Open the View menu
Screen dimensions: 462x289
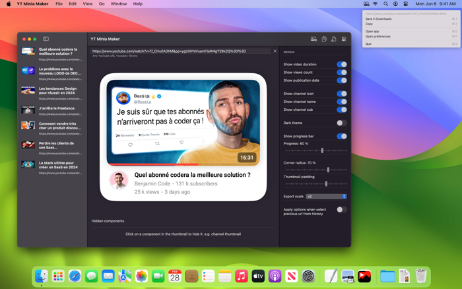[x=88, y=4]
